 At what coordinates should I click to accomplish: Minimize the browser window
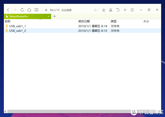tap(141, 10)
